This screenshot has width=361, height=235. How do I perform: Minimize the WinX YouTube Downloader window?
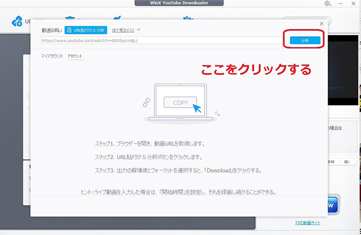coord(341,4)
